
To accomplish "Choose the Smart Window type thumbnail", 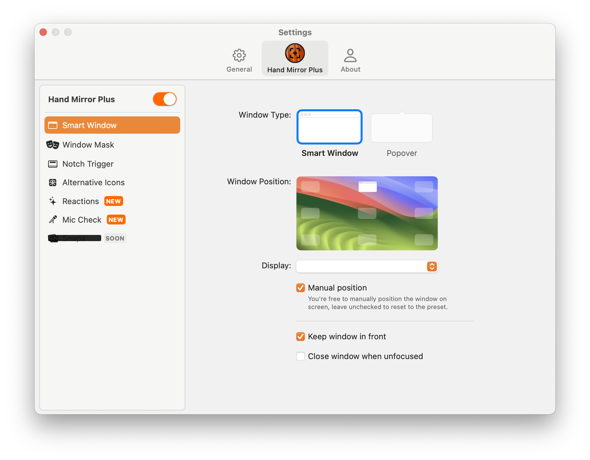I will pyautogui.click(x=329, y=127).
